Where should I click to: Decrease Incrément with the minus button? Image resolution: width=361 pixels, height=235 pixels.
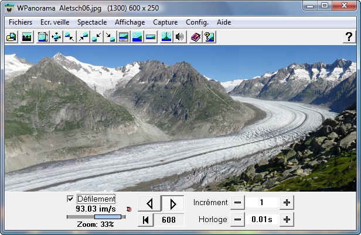(x=237, y=203)
